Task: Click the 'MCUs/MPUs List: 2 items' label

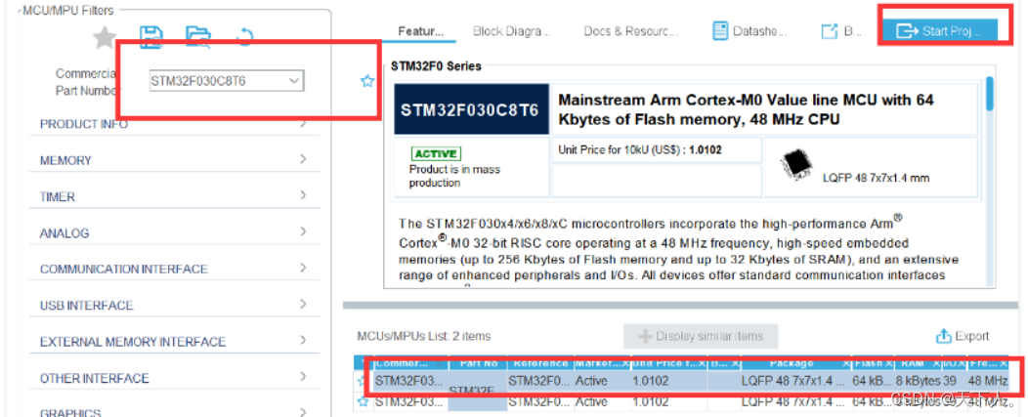Action: 423,336
